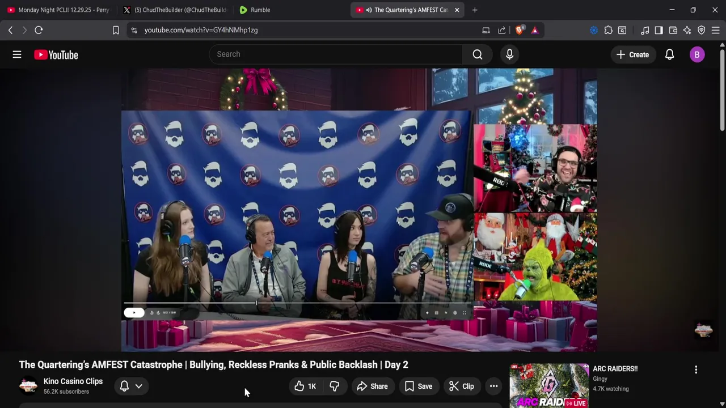The image size is (726, 408).
Task: Click the Create button
Action: pyautogui.click(x=632, y=54)
